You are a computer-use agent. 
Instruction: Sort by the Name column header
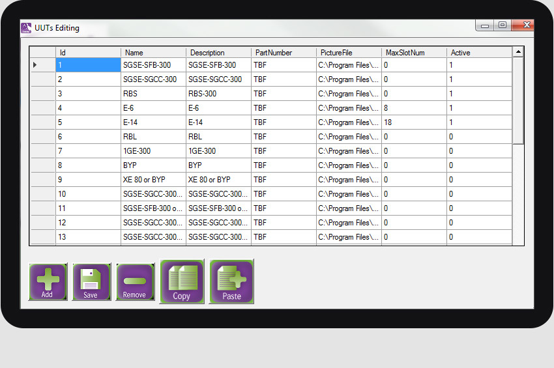pos(153,53)
